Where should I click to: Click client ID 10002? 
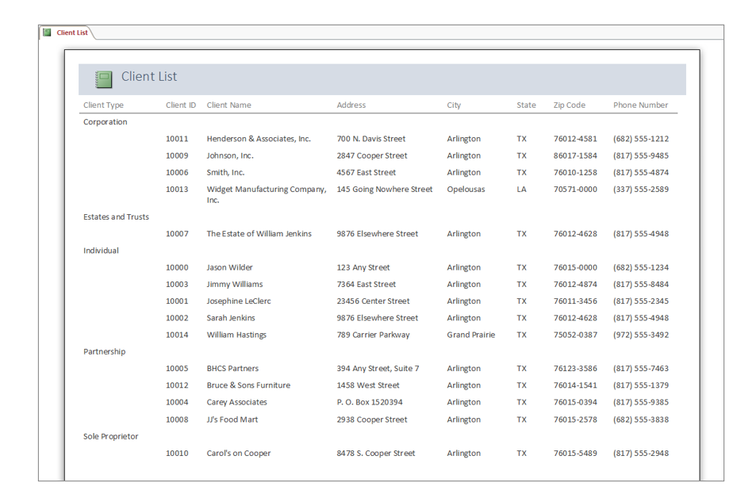point(177,318)
